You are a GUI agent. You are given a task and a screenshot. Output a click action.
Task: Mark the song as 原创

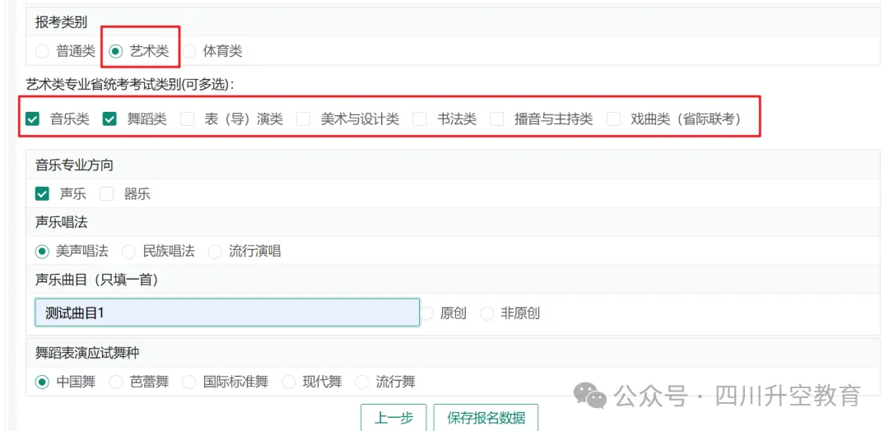click(x=427, y=313)
